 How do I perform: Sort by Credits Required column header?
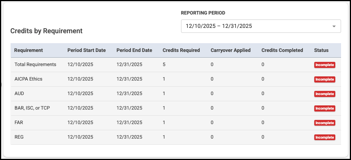[181, 50]
